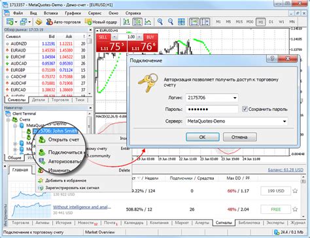Toggle the Сохранить пароль checkbox

tap(245, 109)
